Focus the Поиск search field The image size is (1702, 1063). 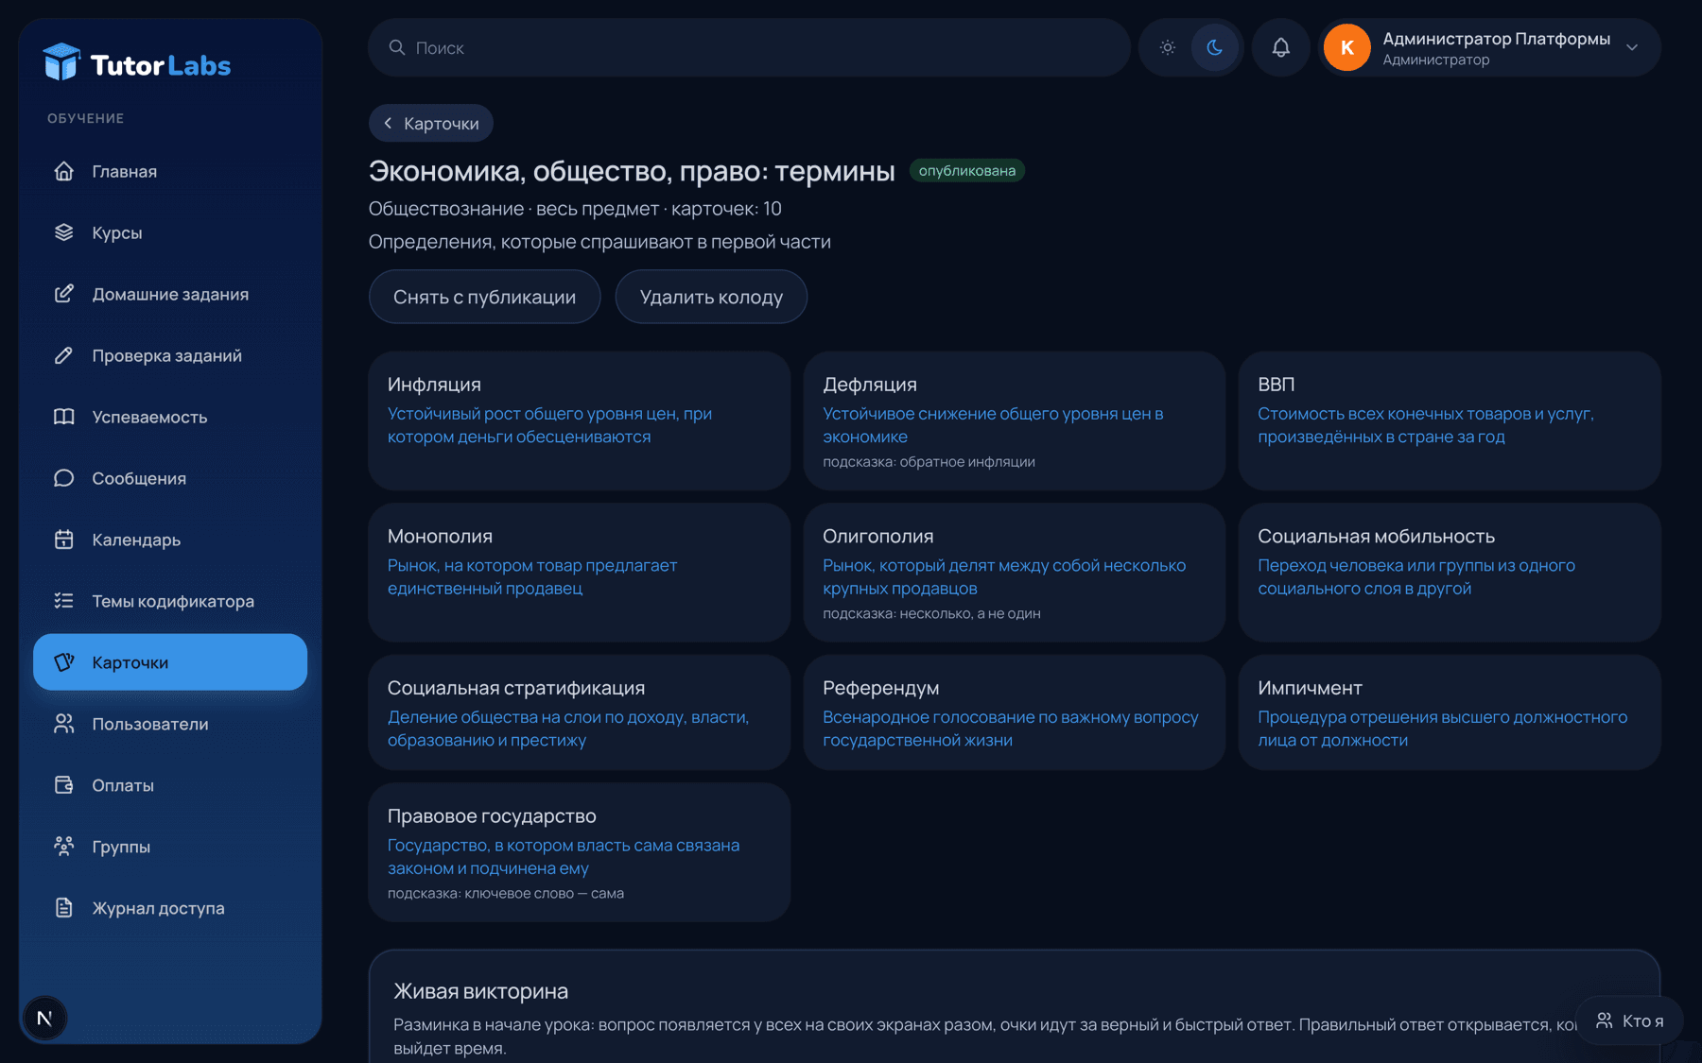click(749, 47)
